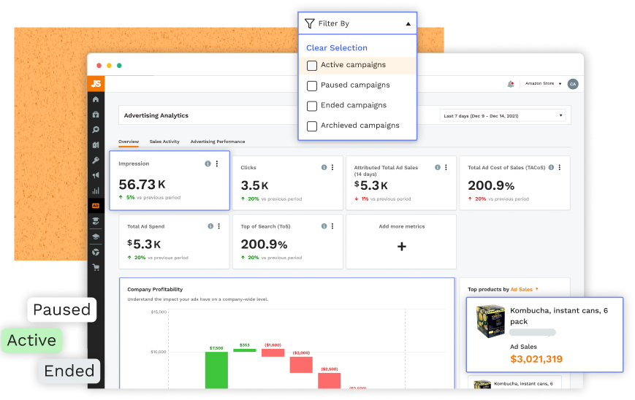This screenshot has width=635, height=400.
Task: Click the Active status label
Action: (x=32, y=340)
